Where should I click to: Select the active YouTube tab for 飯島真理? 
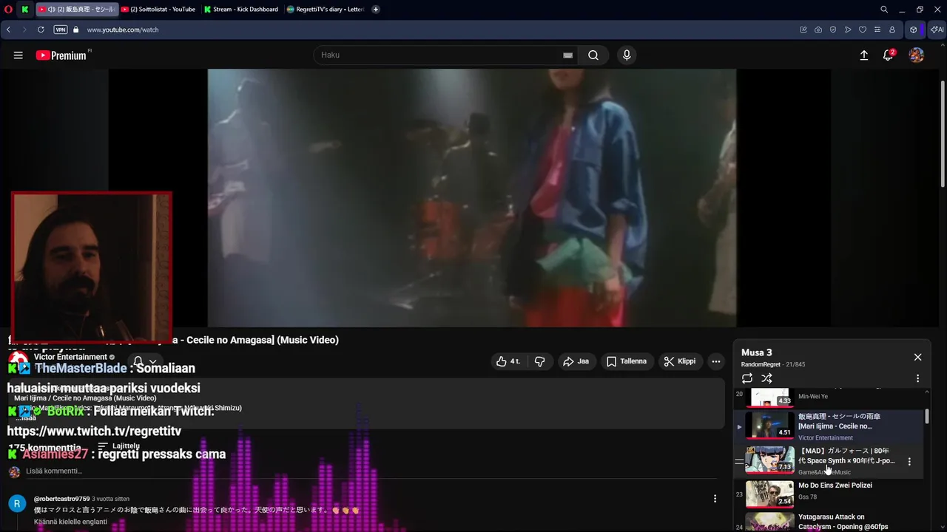click(77, 9)
